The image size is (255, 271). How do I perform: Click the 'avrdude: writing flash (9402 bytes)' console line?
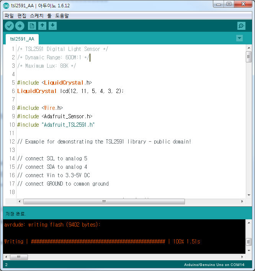52,225
